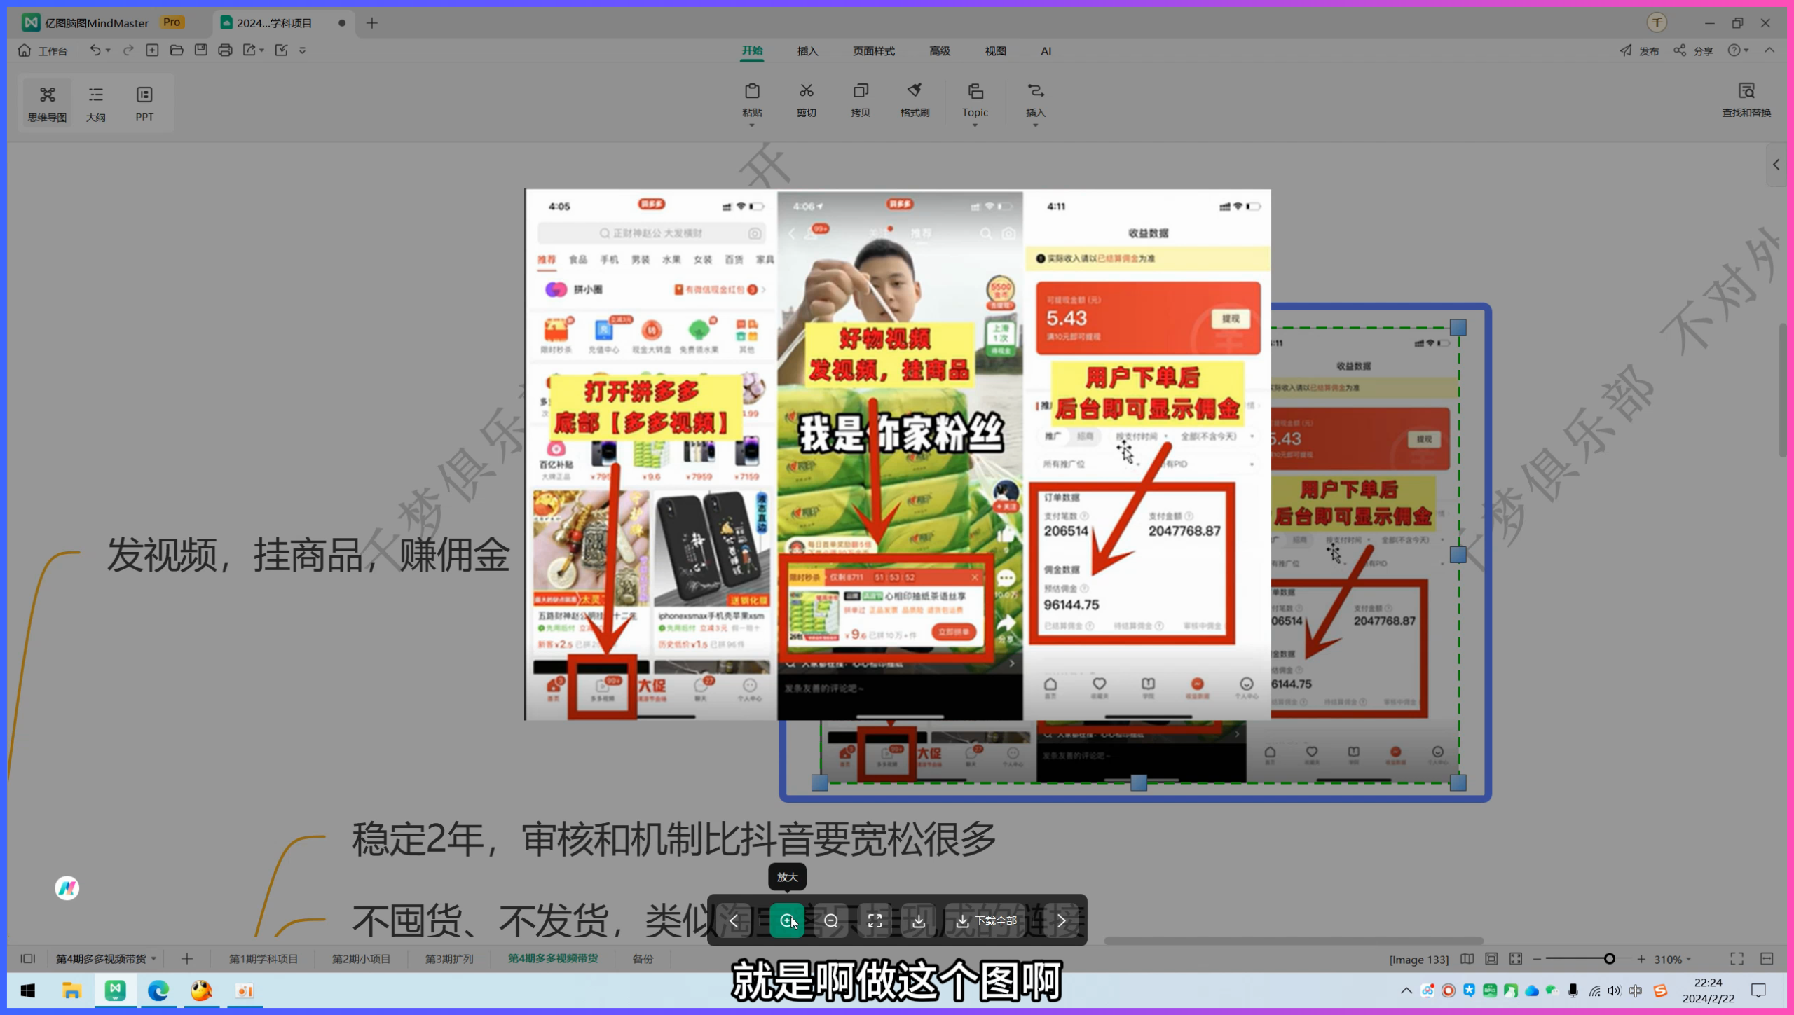This screenshot has height=1015, width=1794.
Task: Save the document with the floppy icon
Action: [x=201, y=50]
